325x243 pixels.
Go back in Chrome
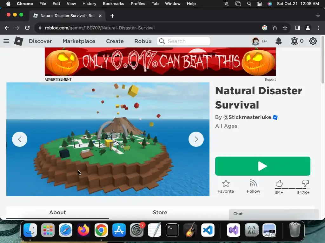(x=7, y=28)
